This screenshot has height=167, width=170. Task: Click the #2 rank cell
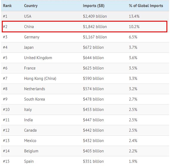[x=5, y=27]
